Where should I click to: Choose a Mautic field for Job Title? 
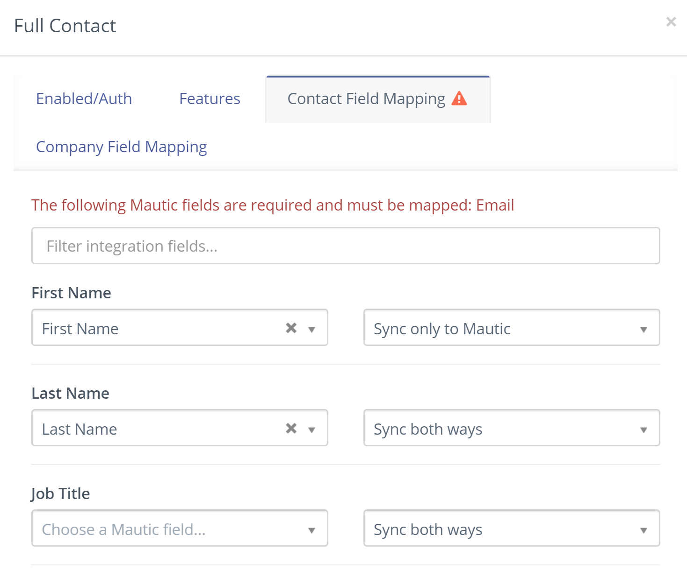[180, 528]
